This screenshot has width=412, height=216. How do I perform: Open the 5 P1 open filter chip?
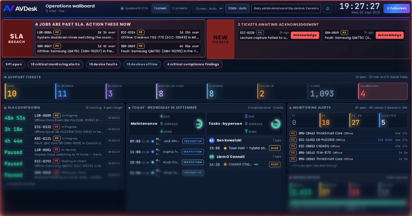point(14,64)
